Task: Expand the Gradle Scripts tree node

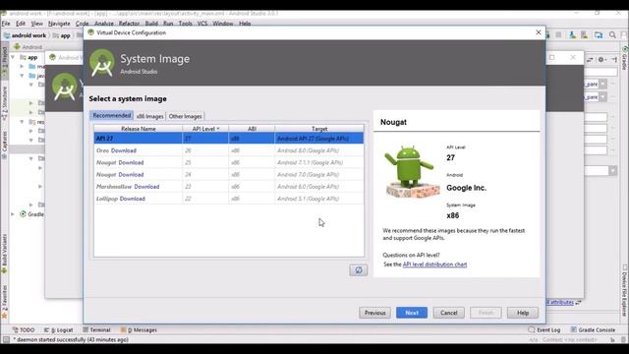Action: point(13,214)
